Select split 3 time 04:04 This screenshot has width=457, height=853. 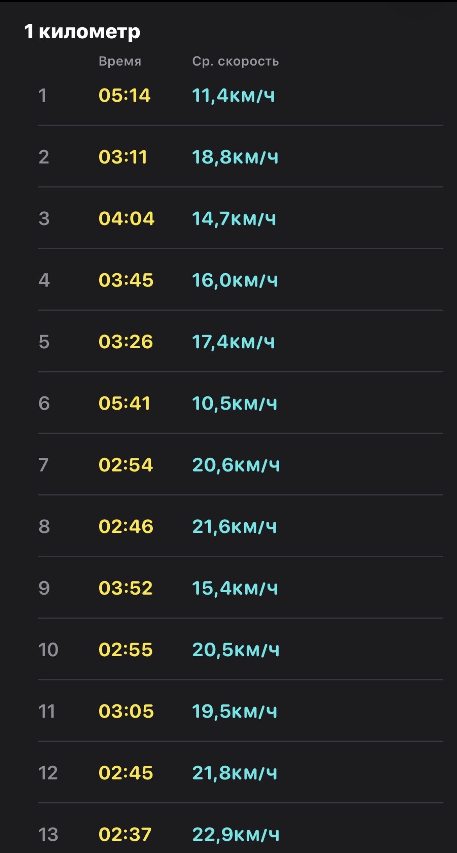[x=127, y=219]
